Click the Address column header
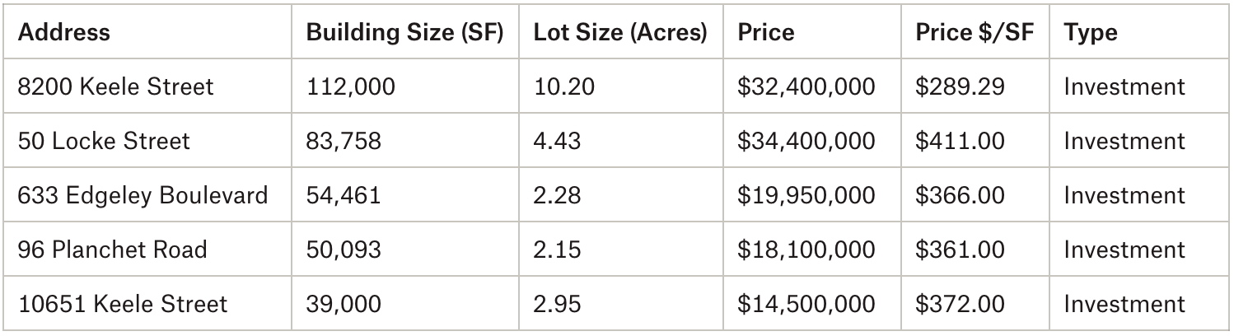Image resolution: width=1234 pixels, height=336 pixels. [63, 32]
